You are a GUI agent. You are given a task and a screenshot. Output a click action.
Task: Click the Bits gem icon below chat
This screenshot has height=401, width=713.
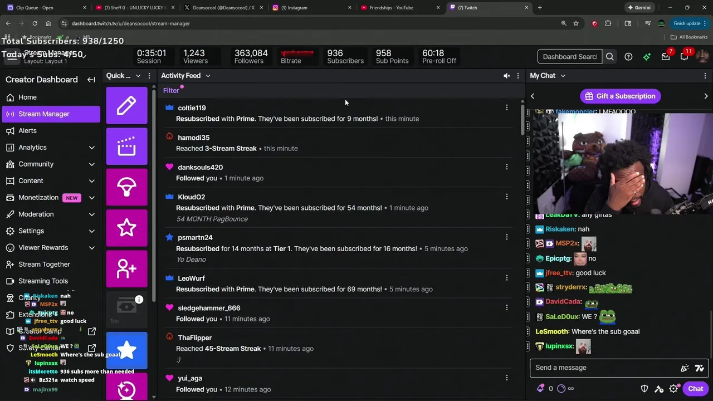click(x=540, y=389)
